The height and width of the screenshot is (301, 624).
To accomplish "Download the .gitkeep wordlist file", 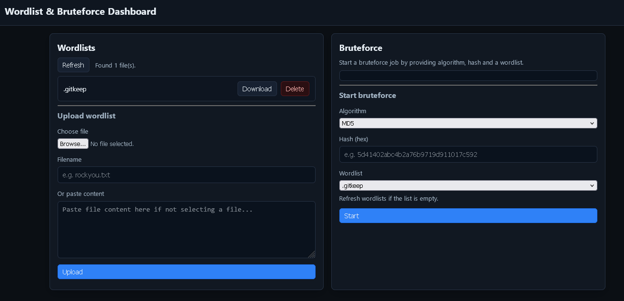I will click(x=257, y=89).
